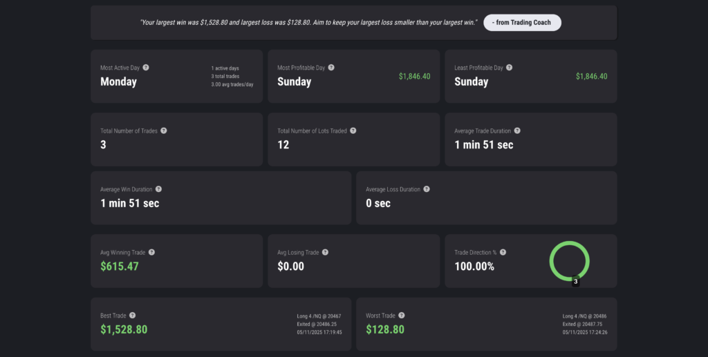Click the help icon beside Most Active Day
The height and width of the screenshot is (357, 708).
tap(146, 68)
